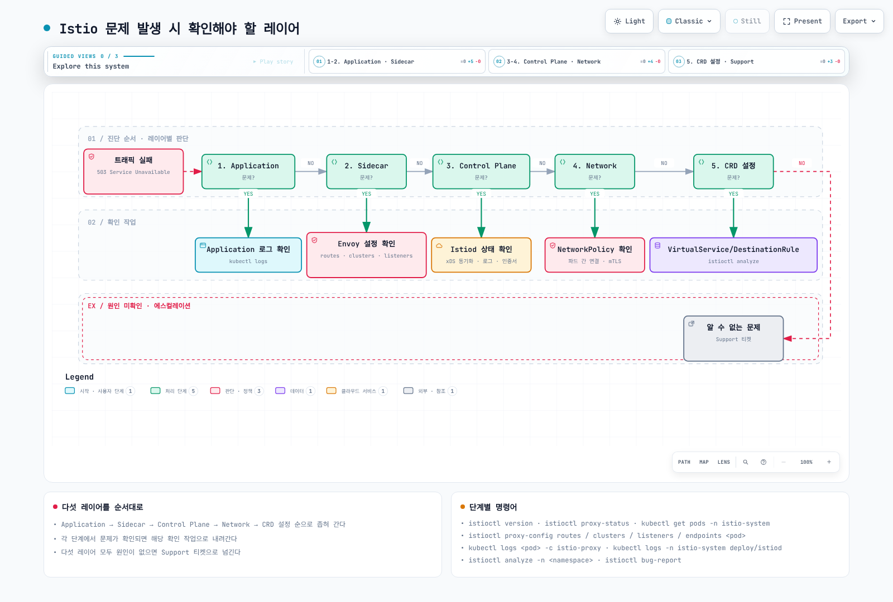This screenshot has width=893, height=602.
Task: Enter Present fullscreen mode
Action: coord(802,21)
